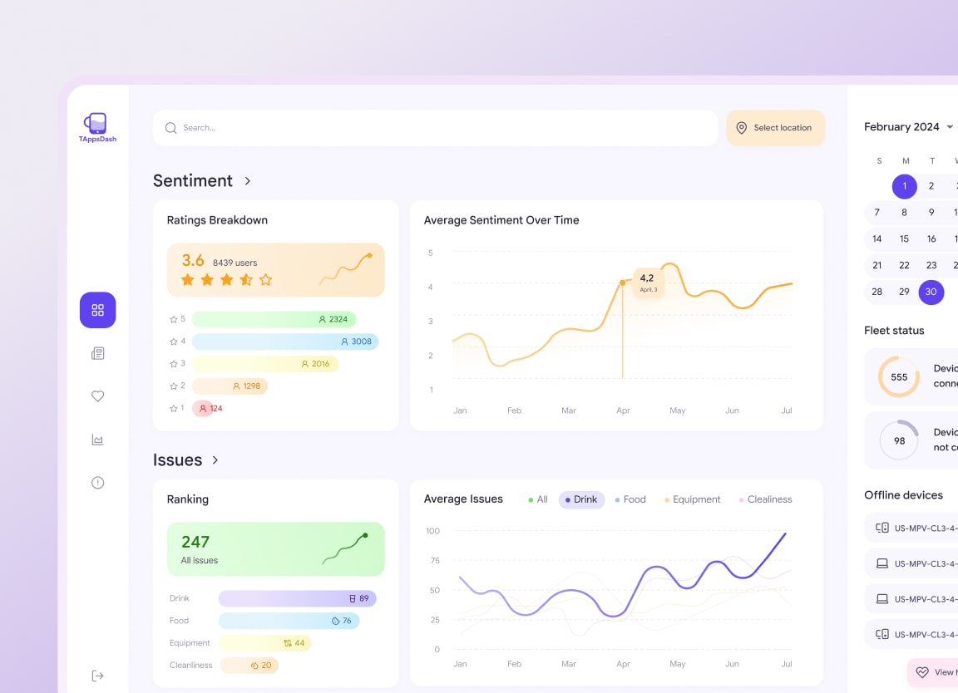Click the 98 not connected gauge
958x693 pixels.
(x=899, y=441)
